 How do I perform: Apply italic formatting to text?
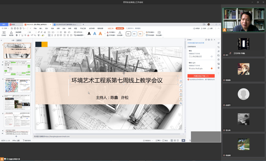point(20,35)
